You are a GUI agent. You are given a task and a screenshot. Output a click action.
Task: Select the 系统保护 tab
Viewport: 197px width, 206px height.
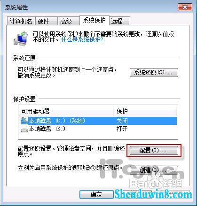pos(95,20)
